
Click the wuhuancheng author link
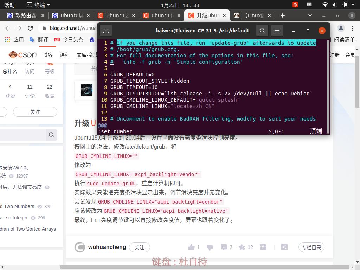(107, 247)
